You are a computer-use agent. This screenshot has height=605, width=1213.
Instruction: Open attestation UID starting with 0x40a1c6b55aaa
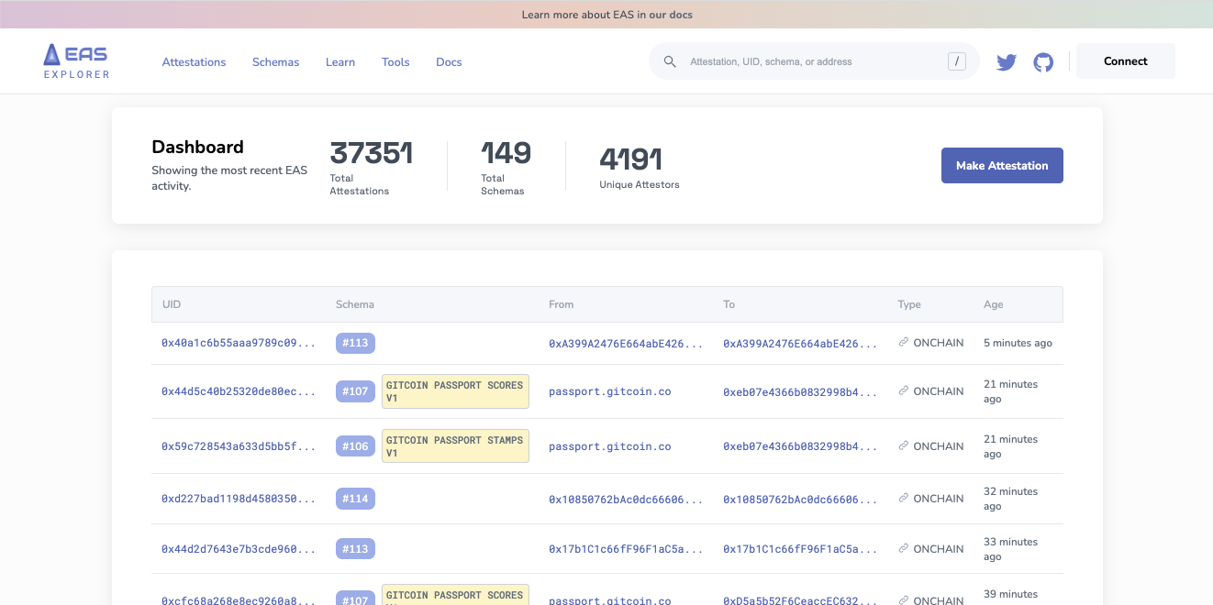[x=236, y=342]
